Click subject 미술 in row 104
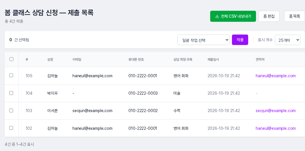 point(177,93)
